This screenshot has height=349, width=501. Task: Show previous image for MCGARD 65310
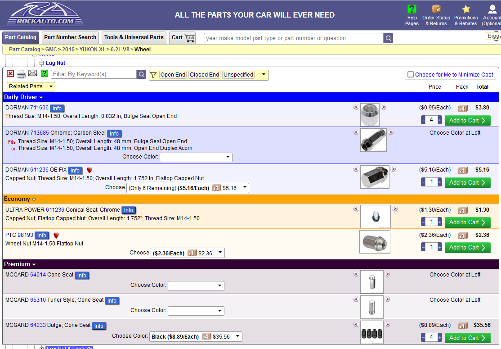tap(356, 299)
